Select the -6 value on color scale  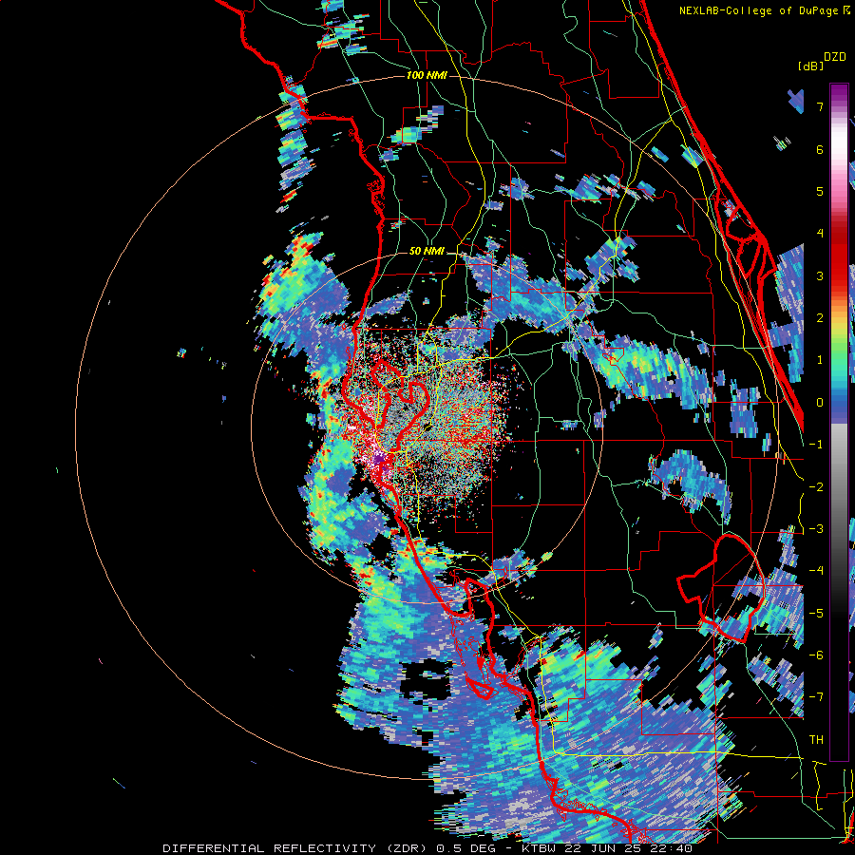(816, 655)
